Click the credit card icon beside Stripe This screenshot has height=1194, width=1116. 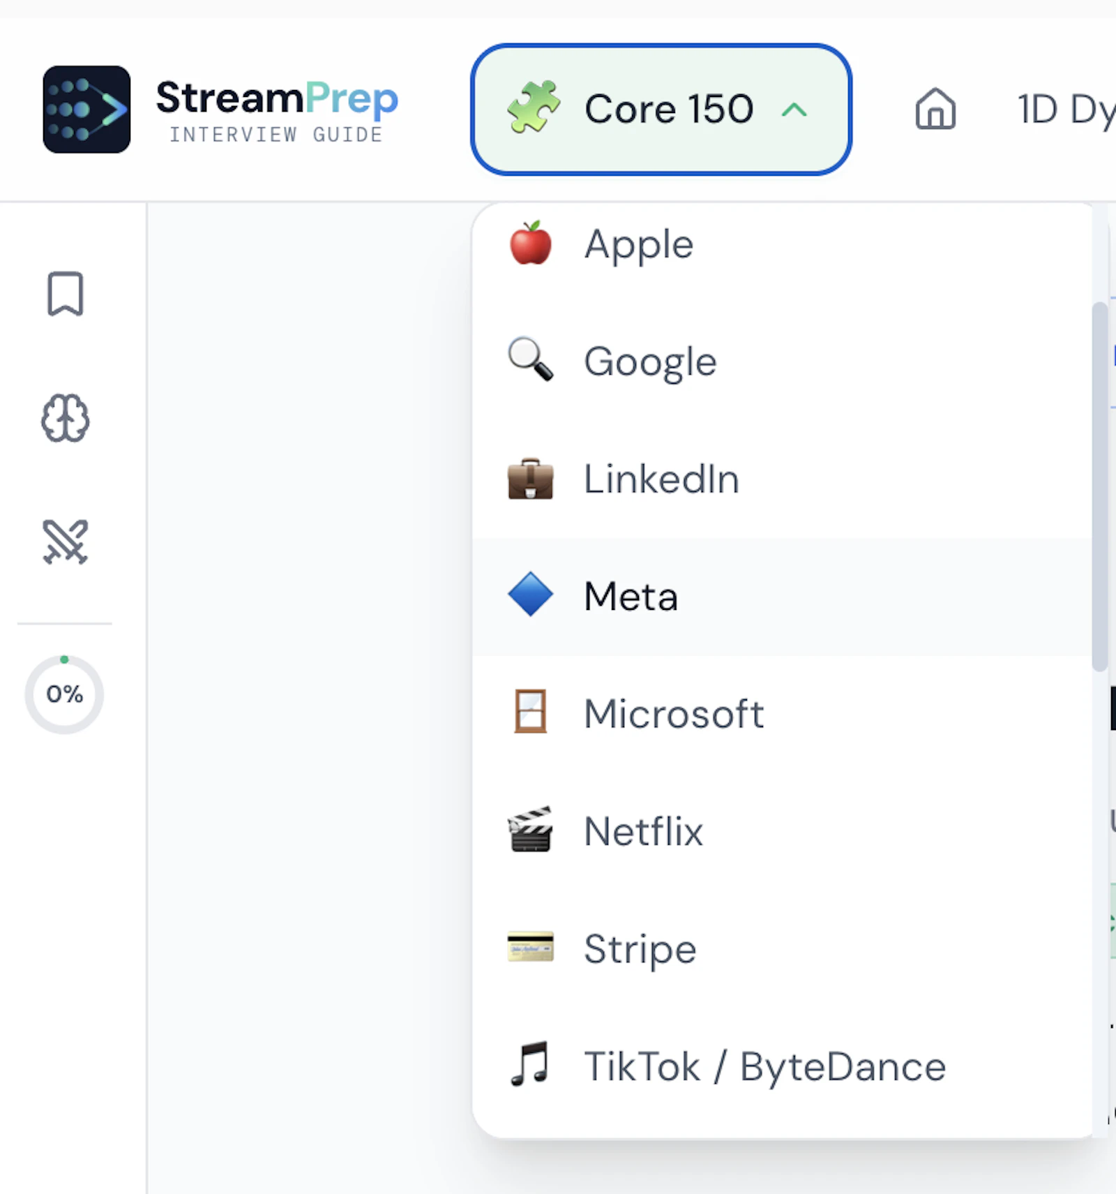pyautogui.click(x=531, y=947)
